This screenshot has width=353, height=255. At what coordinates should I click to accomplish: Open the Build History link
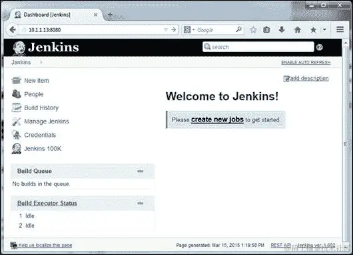click(41, 108)
